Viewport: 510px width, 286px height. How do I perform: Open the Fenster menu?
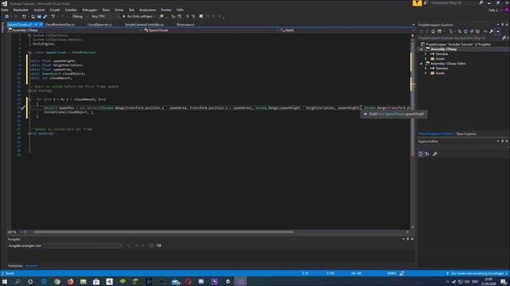[166, 10]
